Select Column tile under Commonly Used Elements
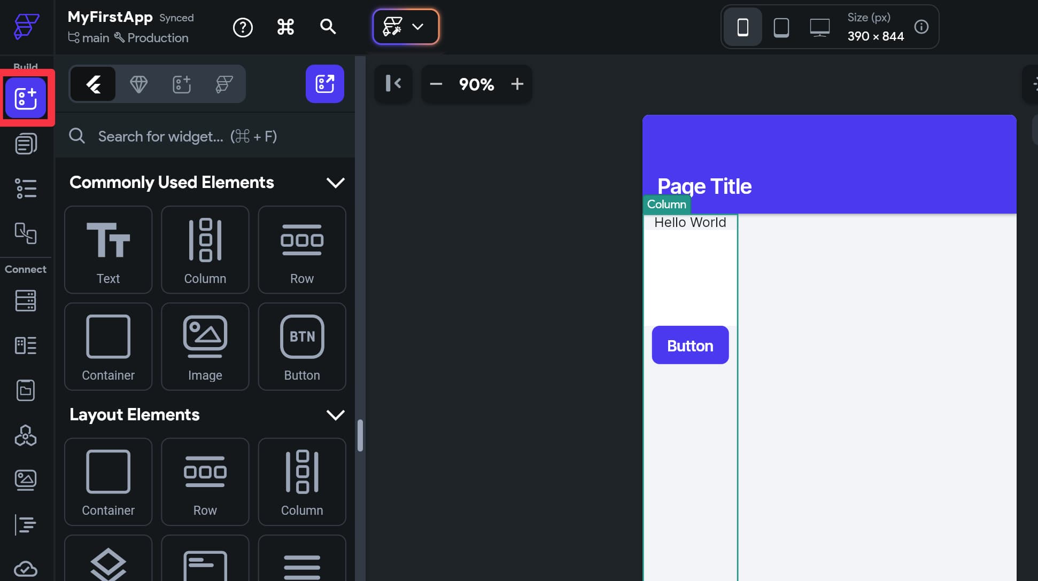This screenshot has height=581, width=1038. [205, 249]
